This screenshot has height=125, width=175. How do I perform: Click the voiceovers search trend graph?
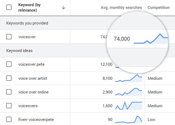(x=129, y=106)
